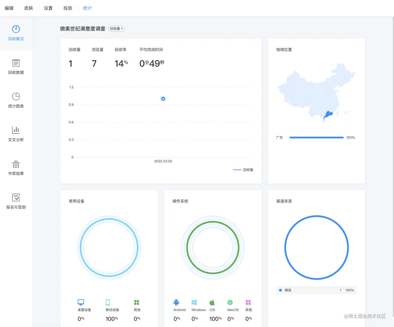Click the 0% value under Android
This screenshot has width=394, height=327.
coord(177,319)
